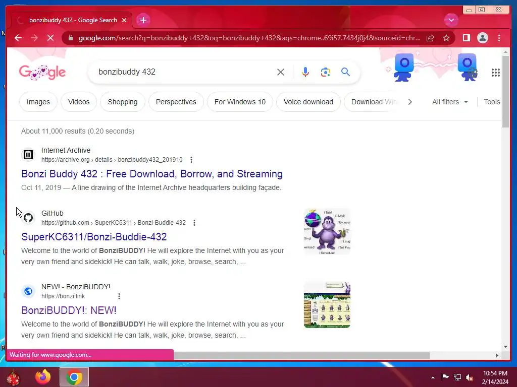The image size is (517, 387).
Task: Stop loading the page
Action: point(50,38)
